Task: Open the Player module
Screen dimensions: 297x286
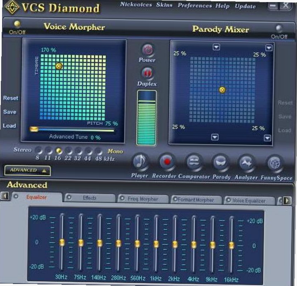Action: tap(140, 162)
